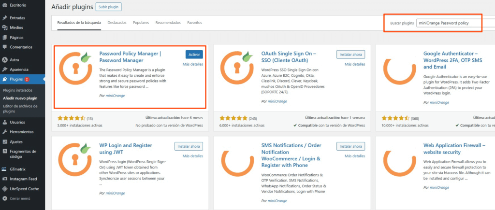Click miniOrange author link under OAuth SSO

[277, 101]
